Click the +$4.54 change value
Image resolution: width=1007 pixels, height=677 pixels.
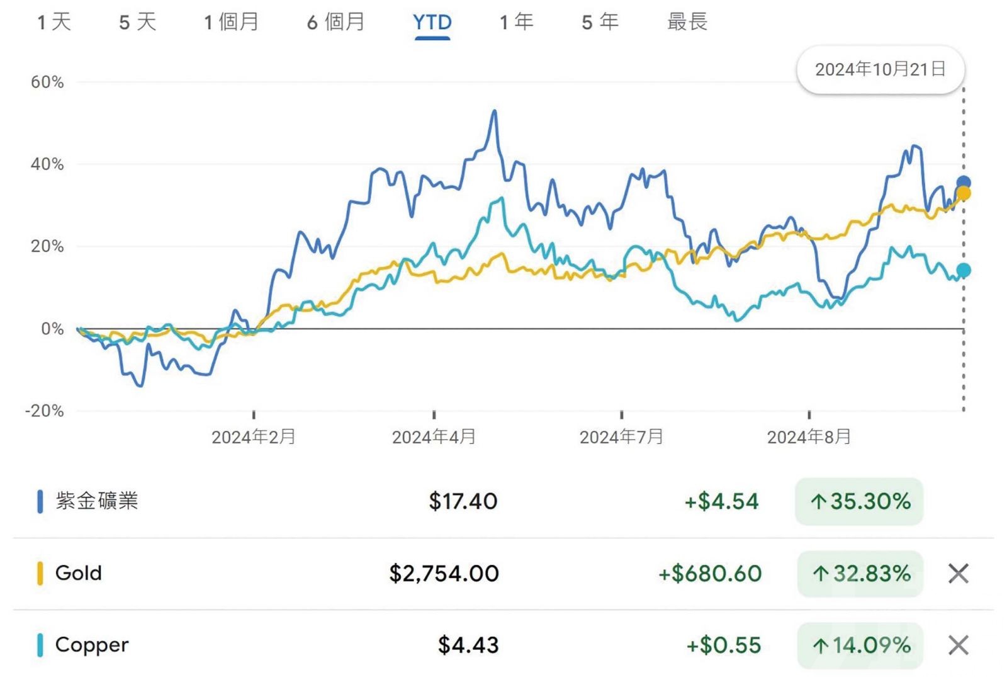click(722, 501)
